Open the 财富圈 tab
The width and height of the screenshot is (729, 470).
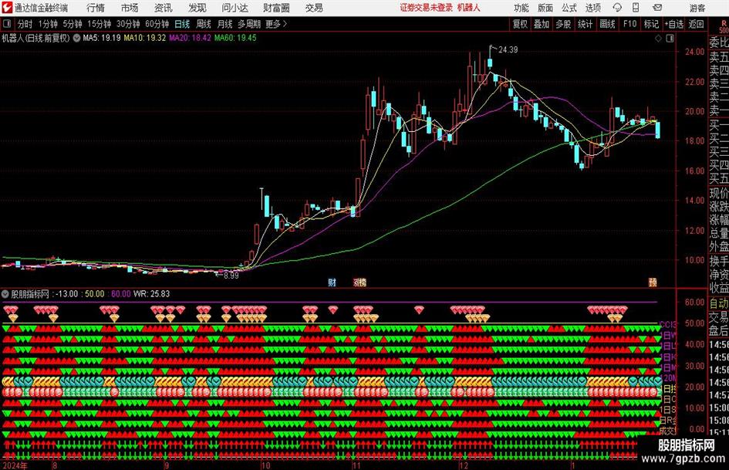click(277, 8)
